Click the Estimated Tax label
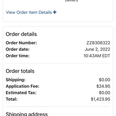116x116 pixels. tap(21, 93)
